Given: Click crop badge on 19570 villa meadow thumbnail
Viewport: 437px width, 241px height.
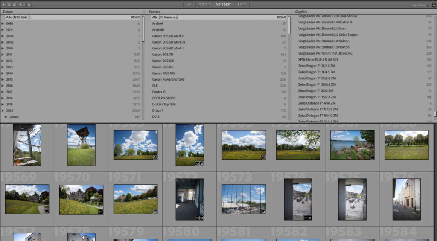Looking at the screenshot, I should pos(101,212).
